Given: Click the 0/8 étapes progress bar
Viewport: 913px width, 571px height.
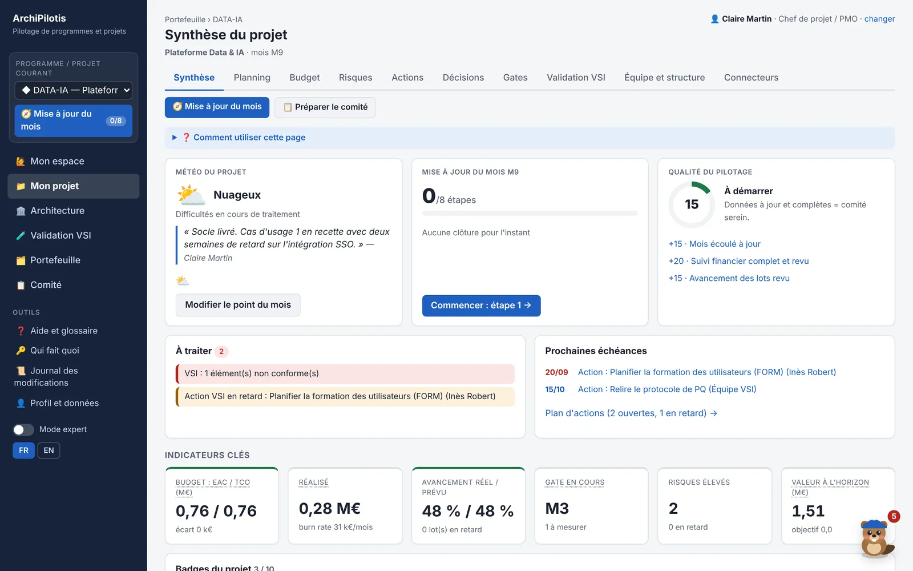Looking at the screenshot, I should (530, 214).
